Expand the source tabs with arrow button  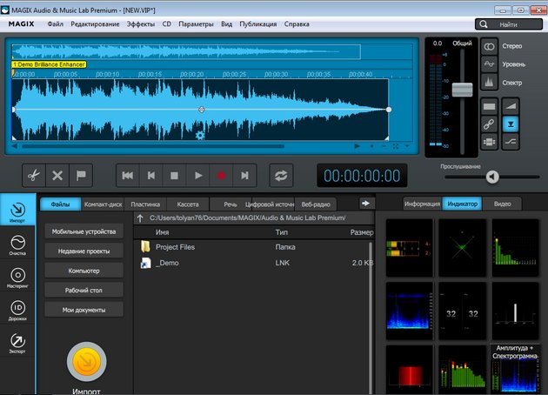(x=366, y=204)
